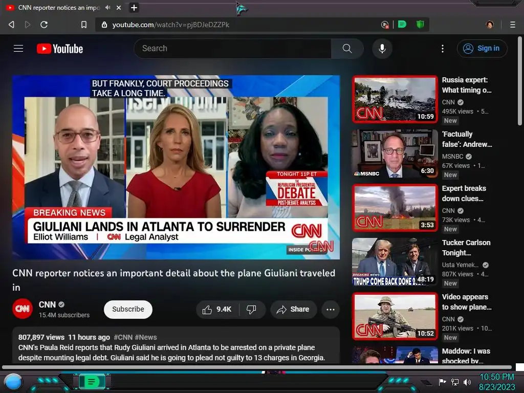Like the video (9.4K thumbs up)
Image resolution: width=524 pixels, height=393 pixels.
tap(217, 310)
